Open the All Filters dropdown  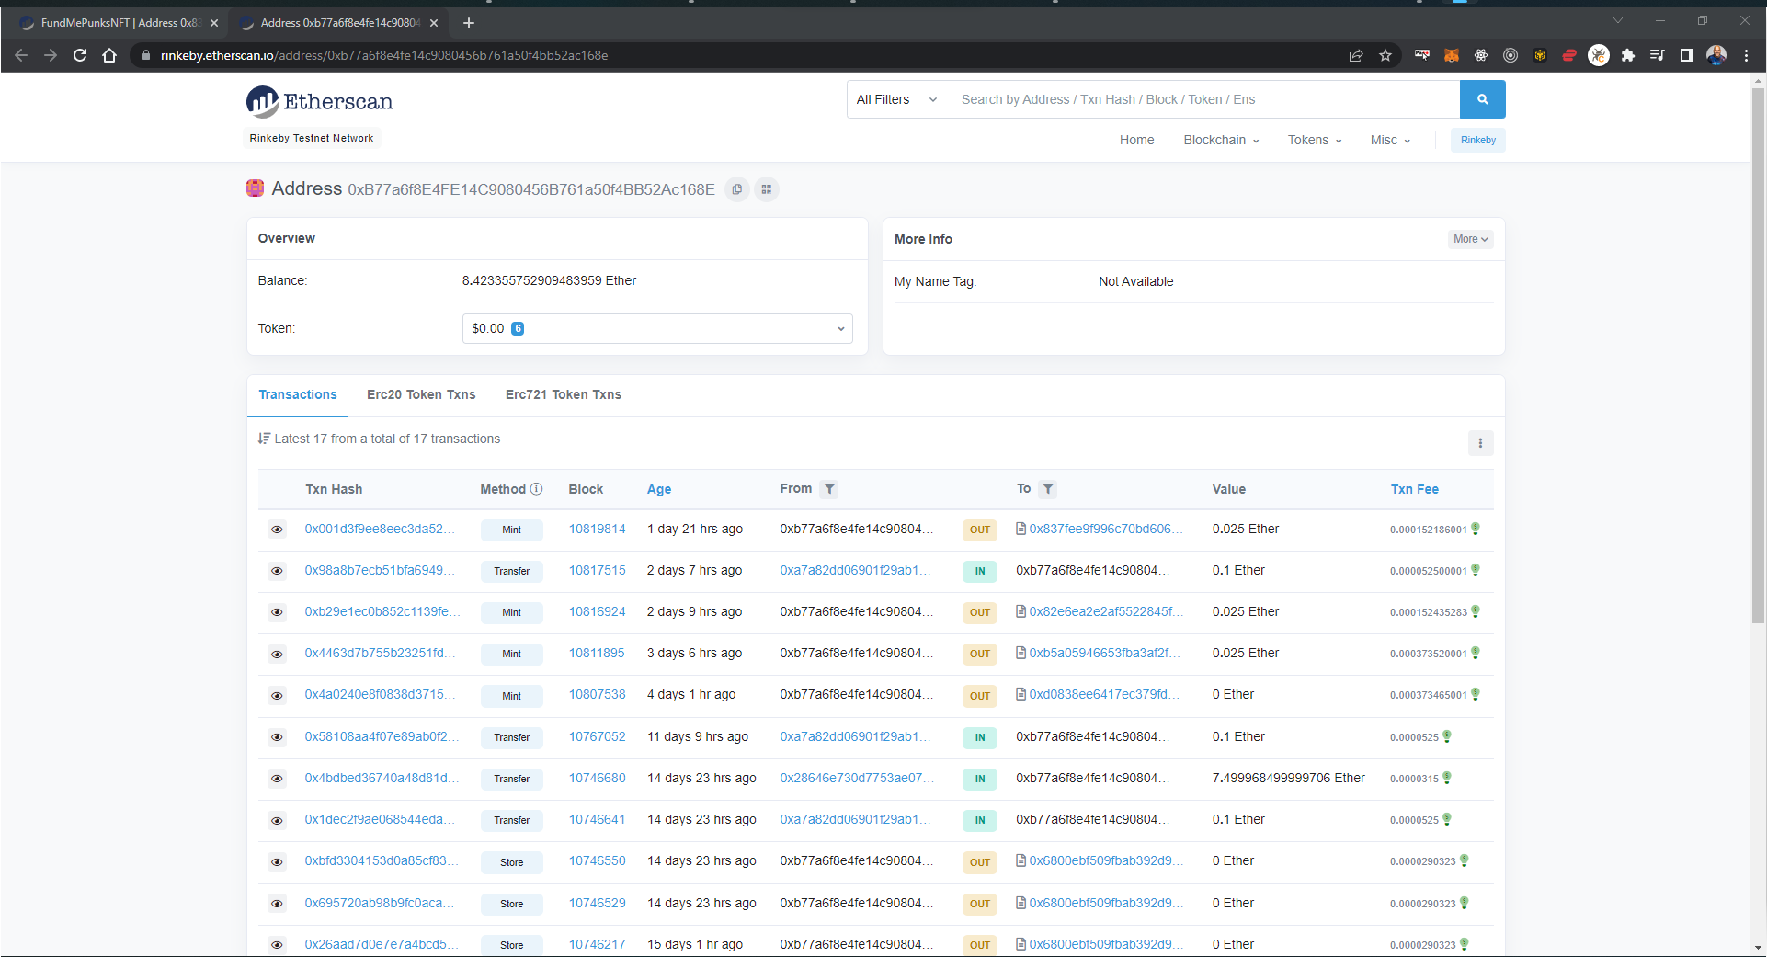[898, 99]
